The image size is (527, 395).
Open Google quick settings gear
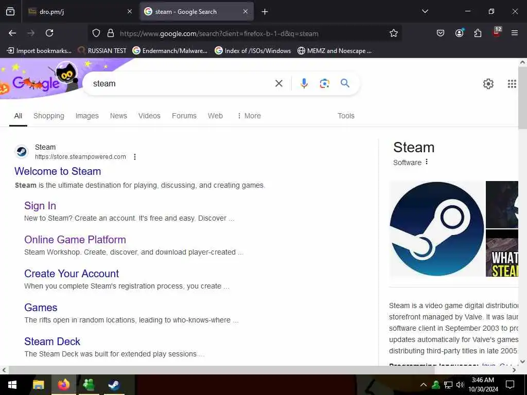tap(488, 84)
